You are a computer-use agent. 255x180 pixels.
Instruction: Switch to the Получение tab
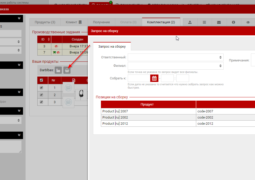click(101, 22)
